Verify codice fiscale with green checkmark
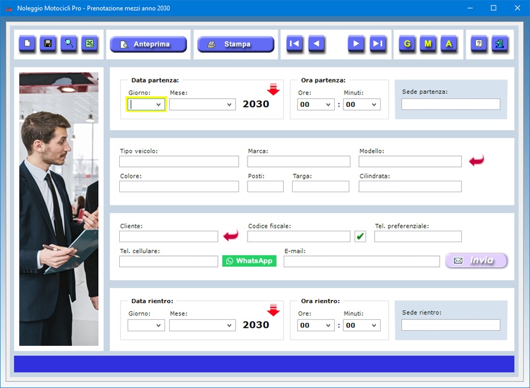530x388 pixels. (360, 236)
